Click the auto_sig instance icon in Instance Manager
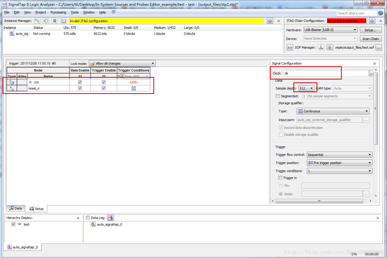Viewport: 387px width, 258px height. (12, 34)
